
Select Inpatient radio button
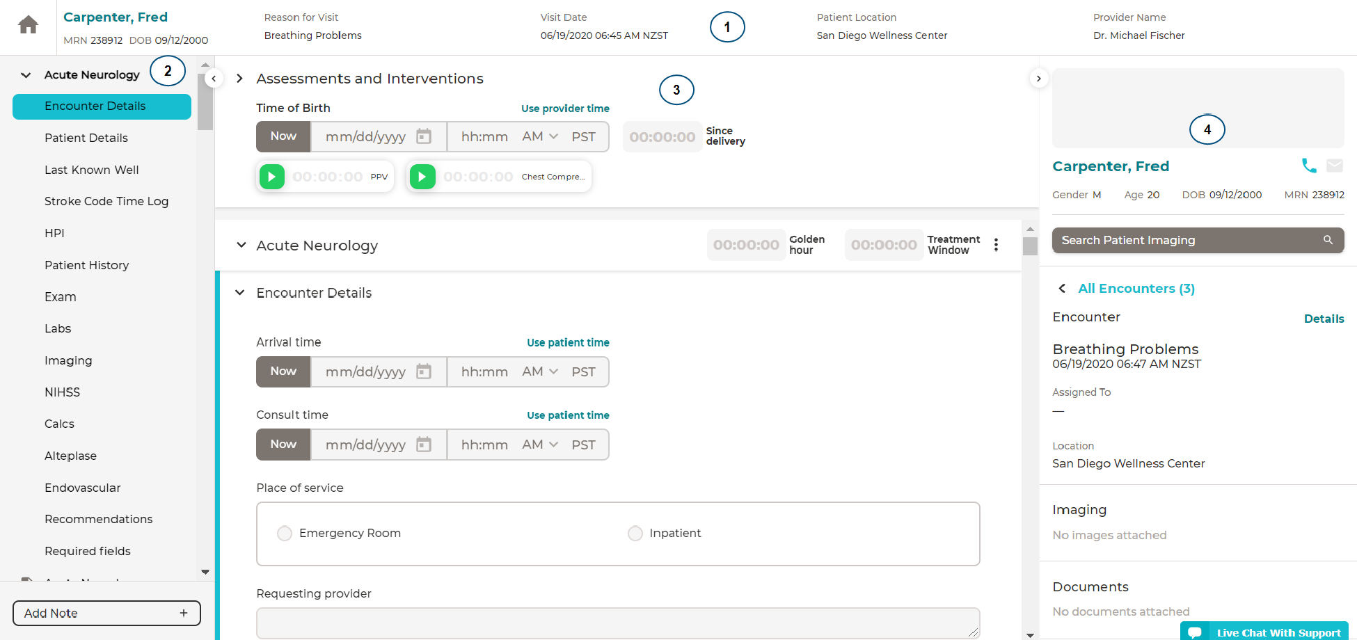[635, 534]
